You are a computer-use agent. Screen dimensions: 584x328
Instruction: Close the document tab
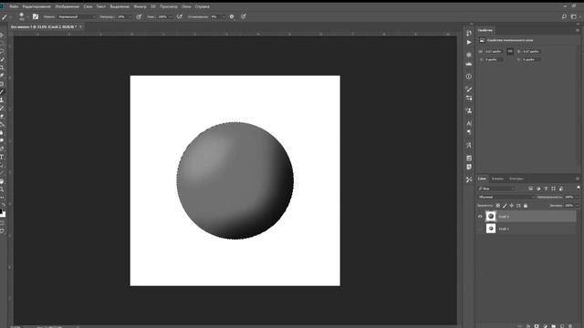click(x=81, y=26)
